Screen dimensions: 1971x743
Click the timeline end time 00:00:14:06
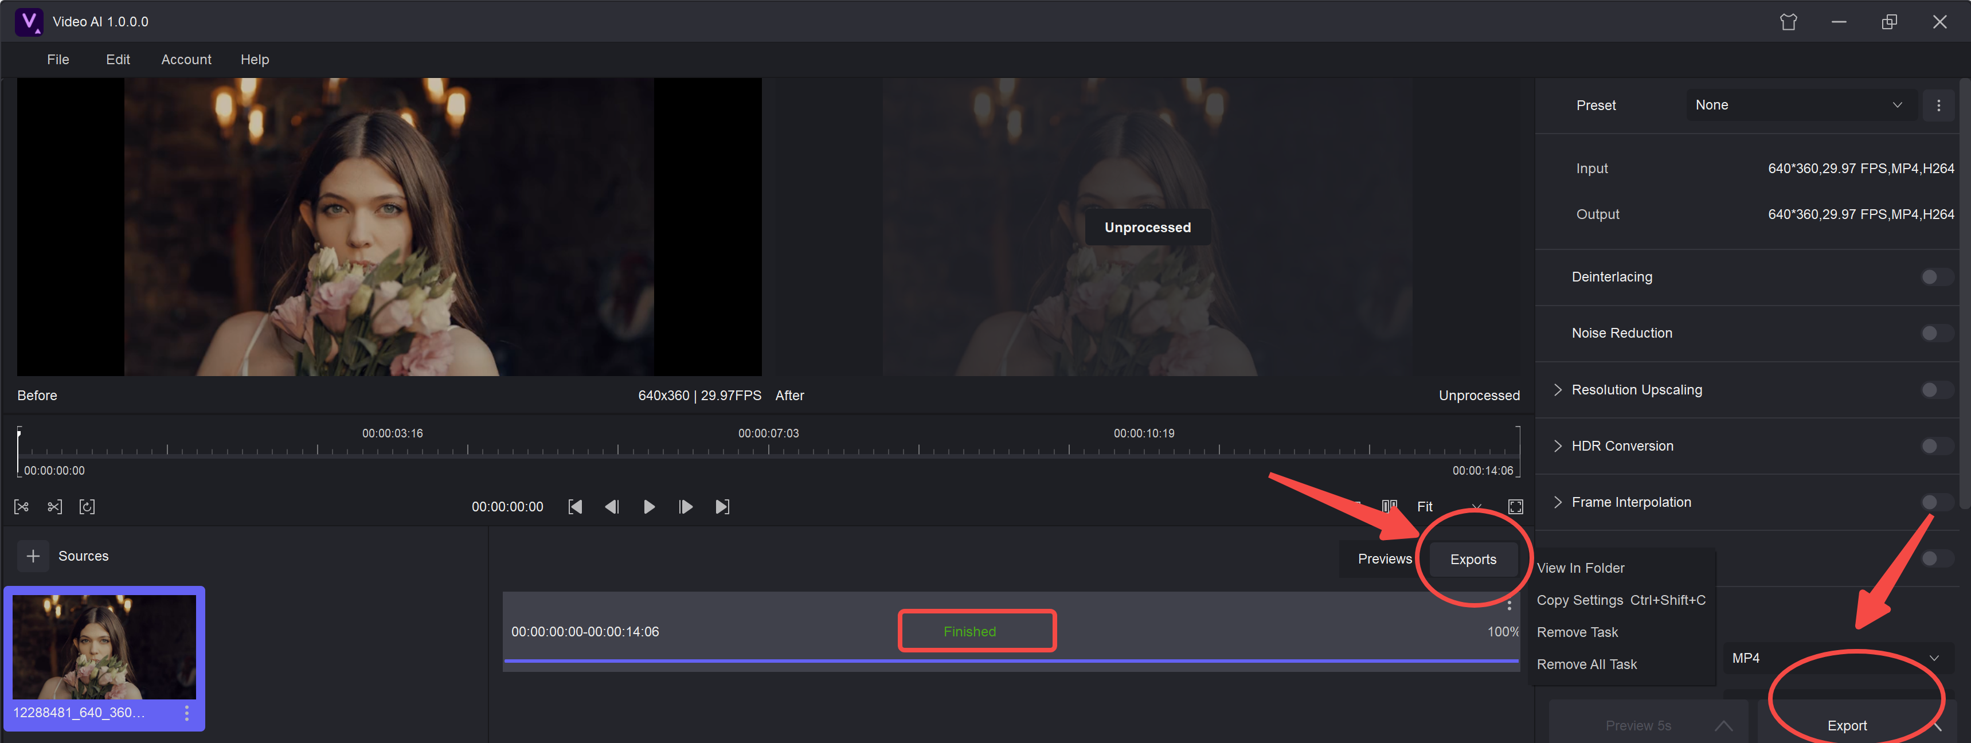pos(1482,471)
